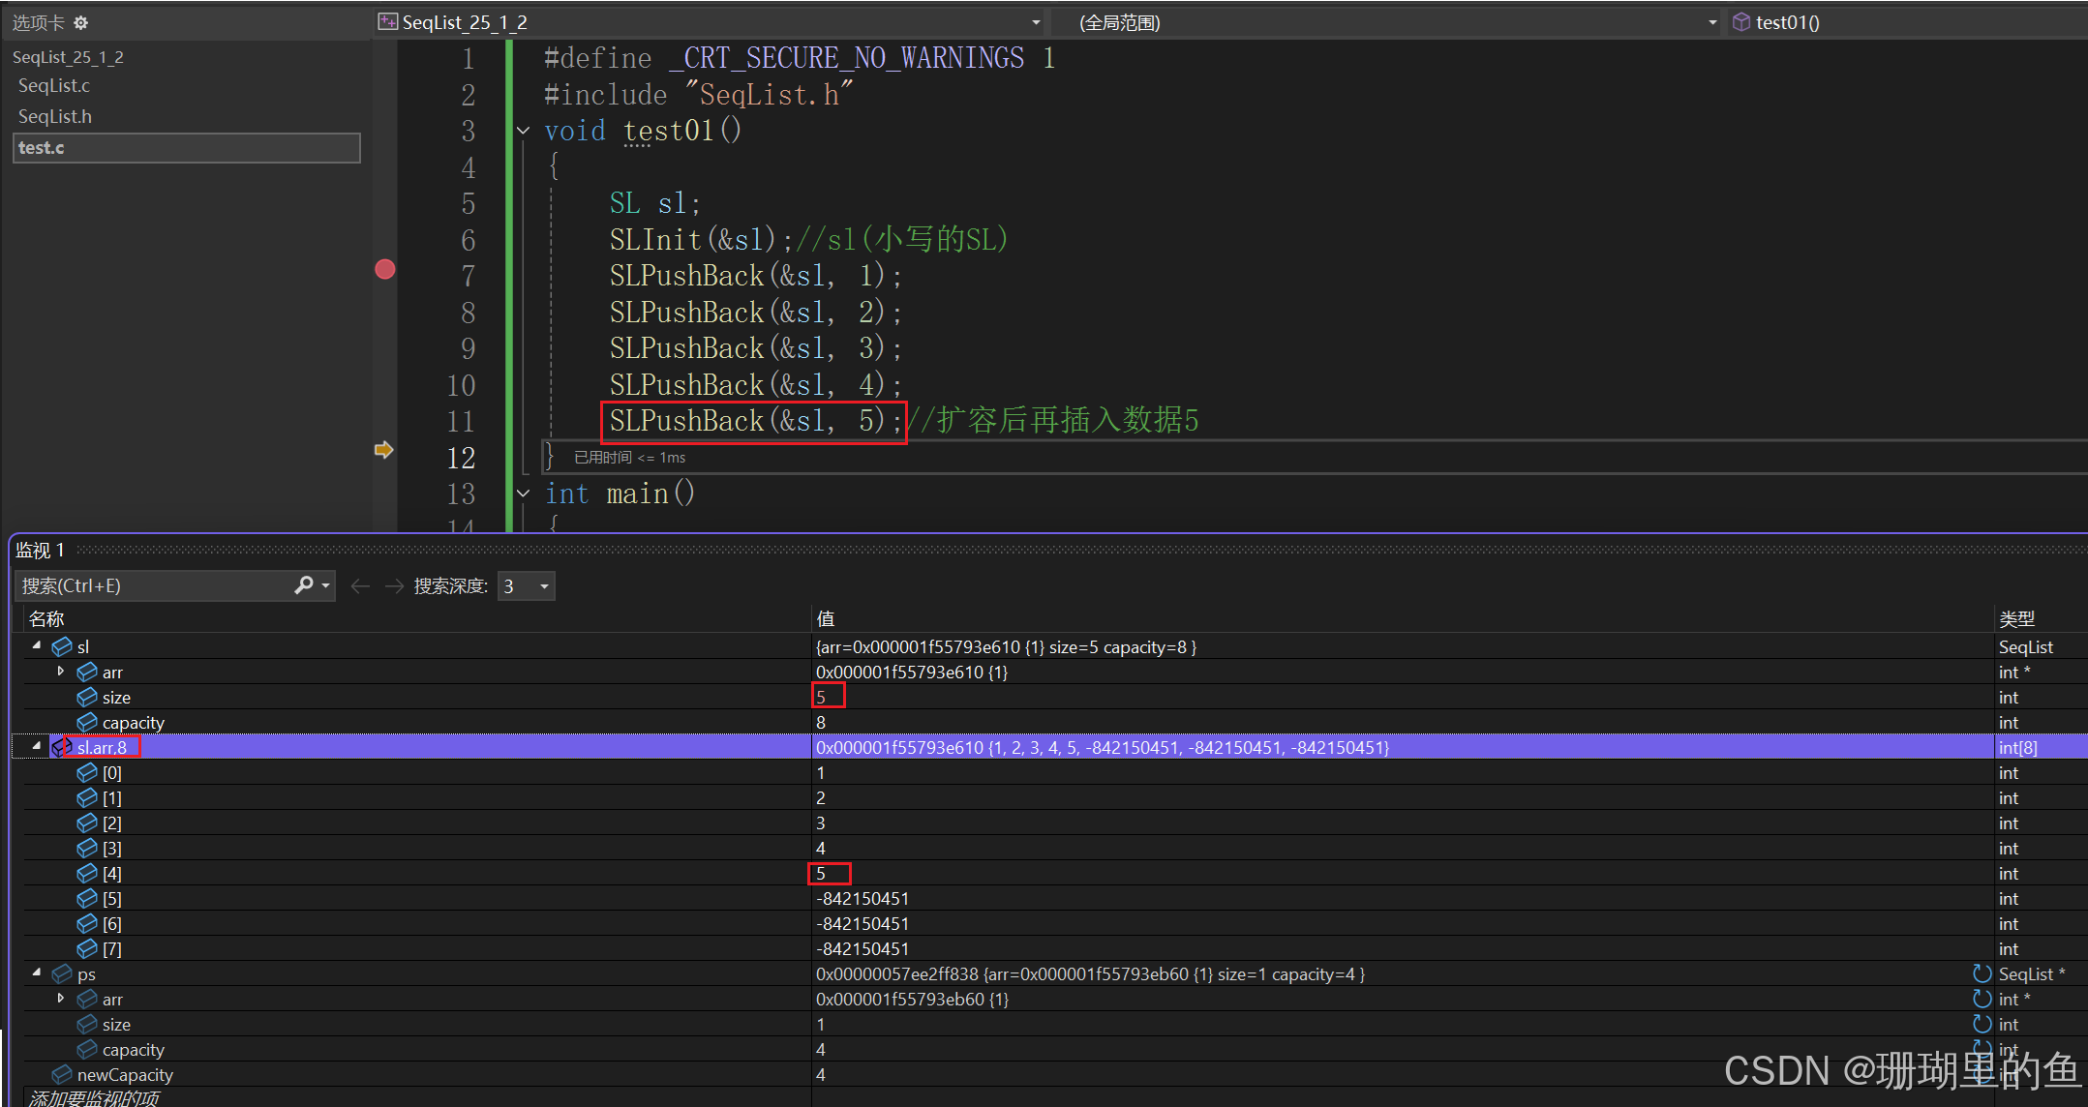This screenshot has height=1107, width=2088.
Task: Click the refresh icon on ps row
Action: [x=1982, y=973]
